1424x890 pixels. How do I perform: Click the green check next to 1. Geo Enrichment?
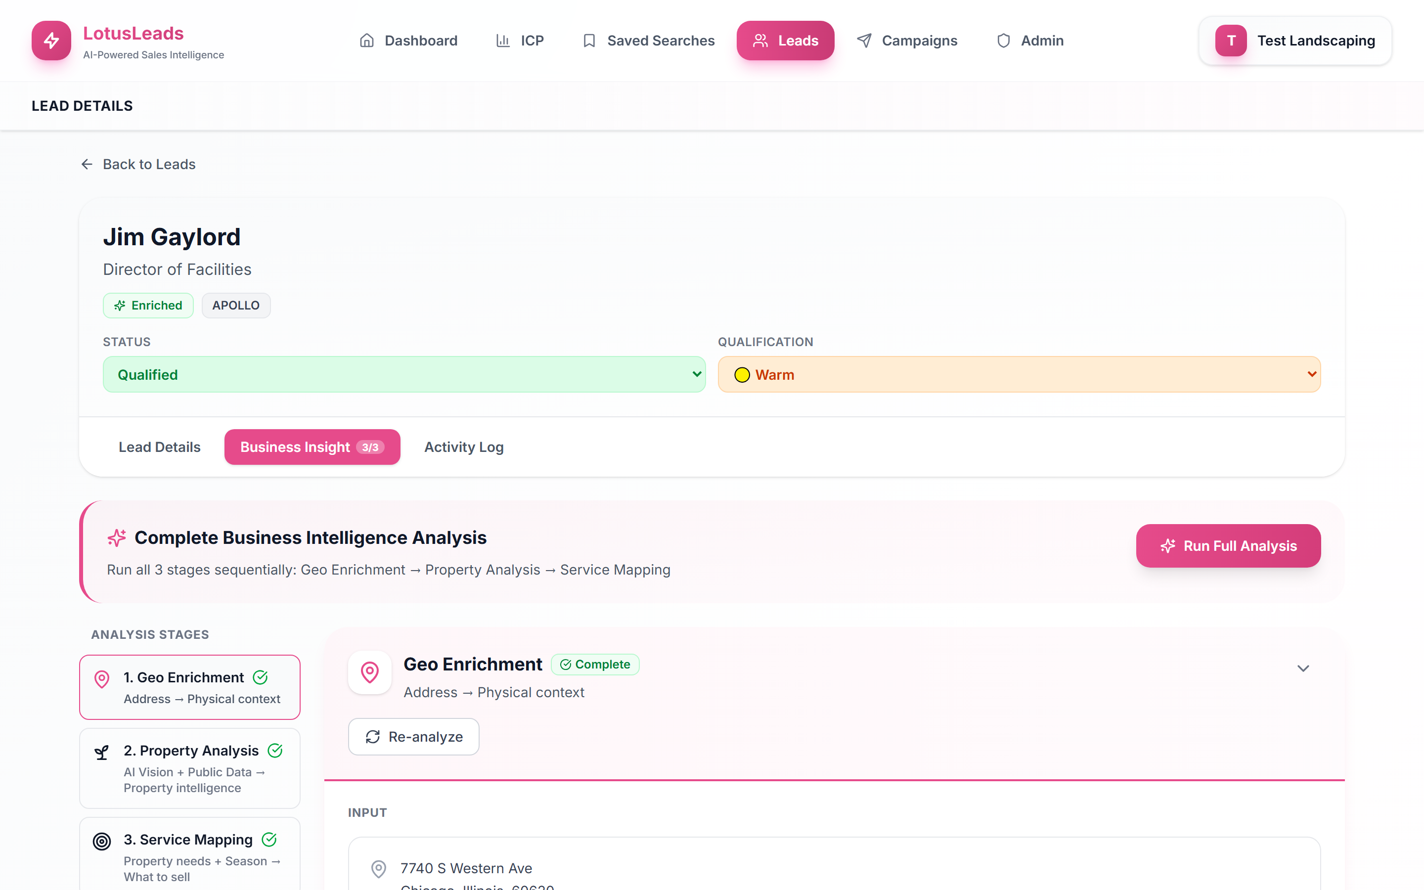click(260, 677)
